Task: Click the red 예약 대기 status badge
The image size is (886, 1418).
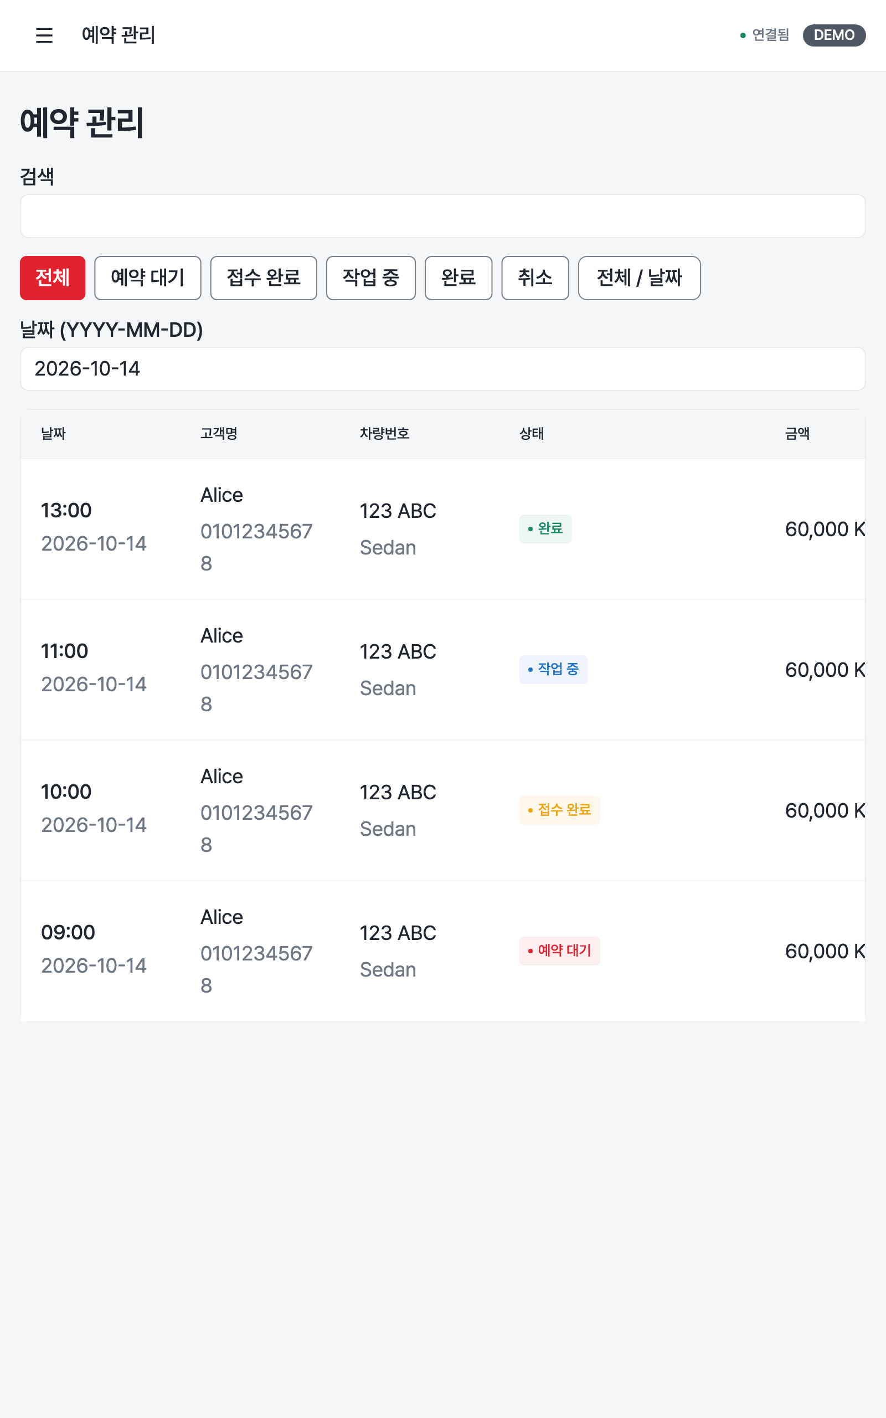Action: [559, 951]
